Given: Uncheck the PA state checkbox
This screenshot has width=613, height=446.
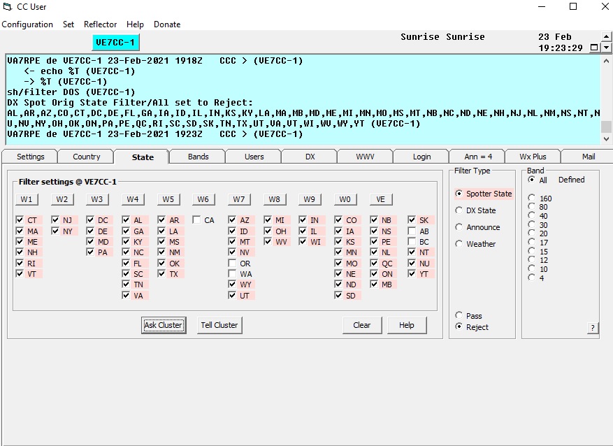Looking at the screenshot, I should coord(90,252).
